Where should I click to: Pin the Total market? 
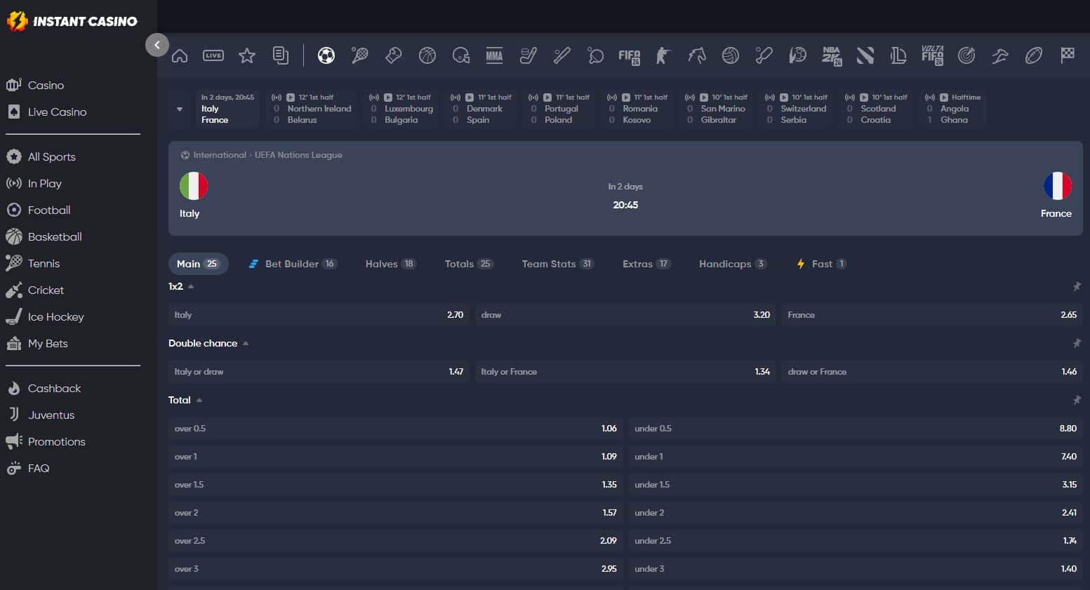(x=1077, y=400)
